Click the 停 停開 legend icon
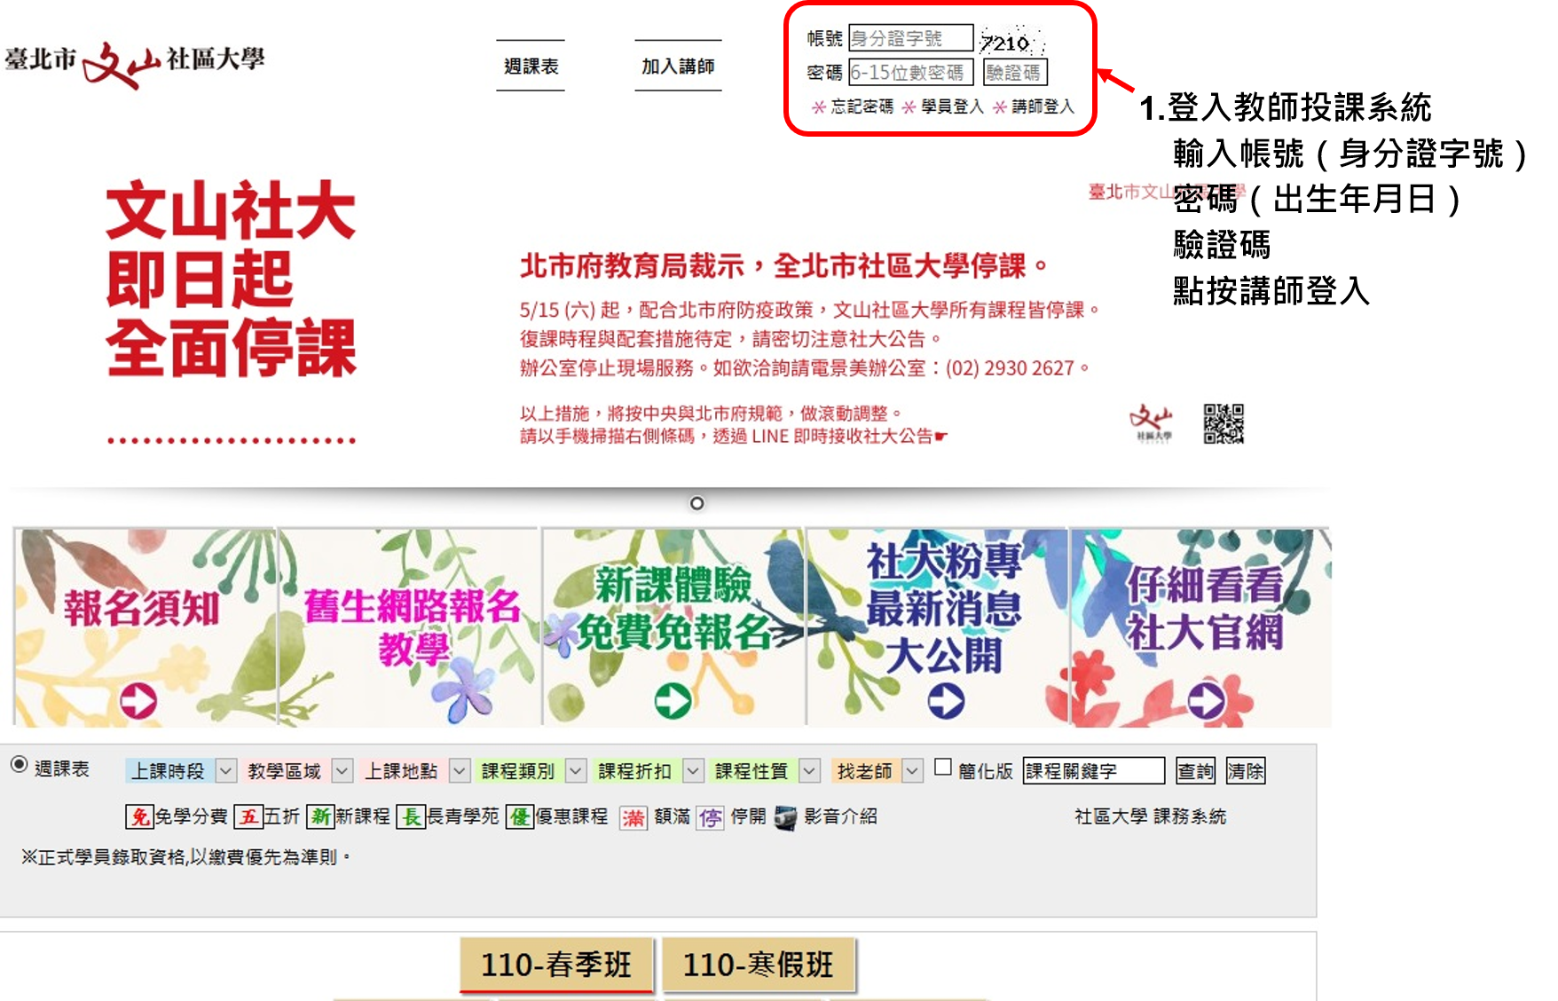Viewport: 1558px width, 1001px height. (710, 817)
